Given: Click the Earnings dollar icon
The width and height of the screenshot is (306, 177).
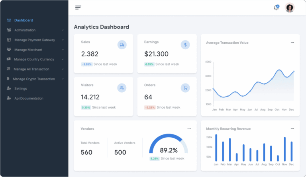Looking at the screenshot, I should point(185,45).
